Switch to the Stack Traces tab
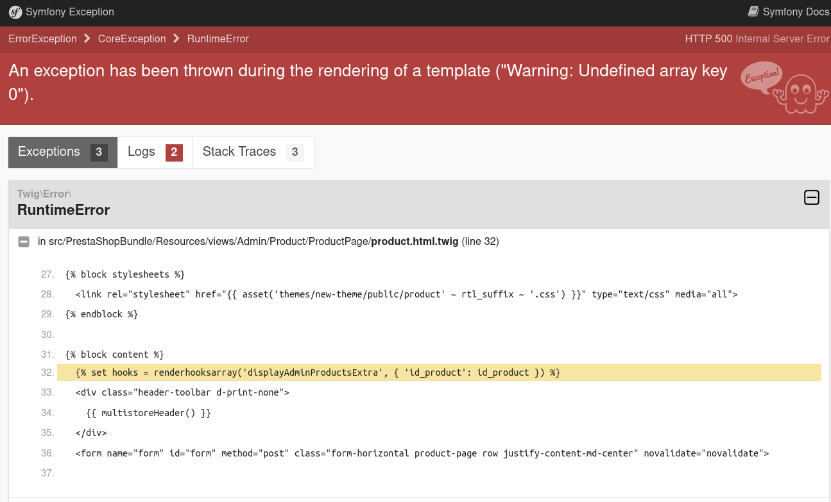Screen dimensions: 831x502 coord(253,152)
